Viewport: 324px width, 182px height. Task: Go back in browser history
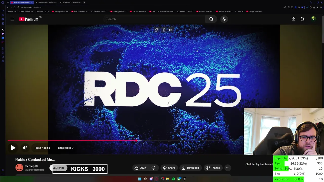(8, 7)
